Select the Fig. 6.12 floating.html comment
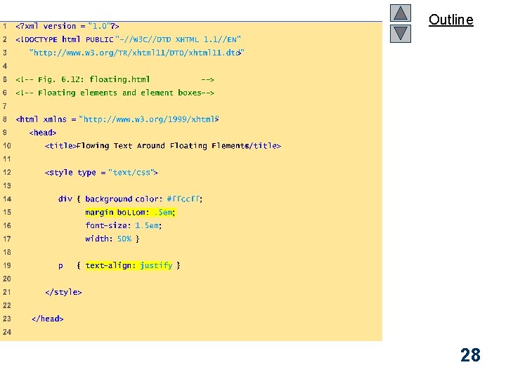506x379 pixels. pyautogui.click(x=115, y=79)
